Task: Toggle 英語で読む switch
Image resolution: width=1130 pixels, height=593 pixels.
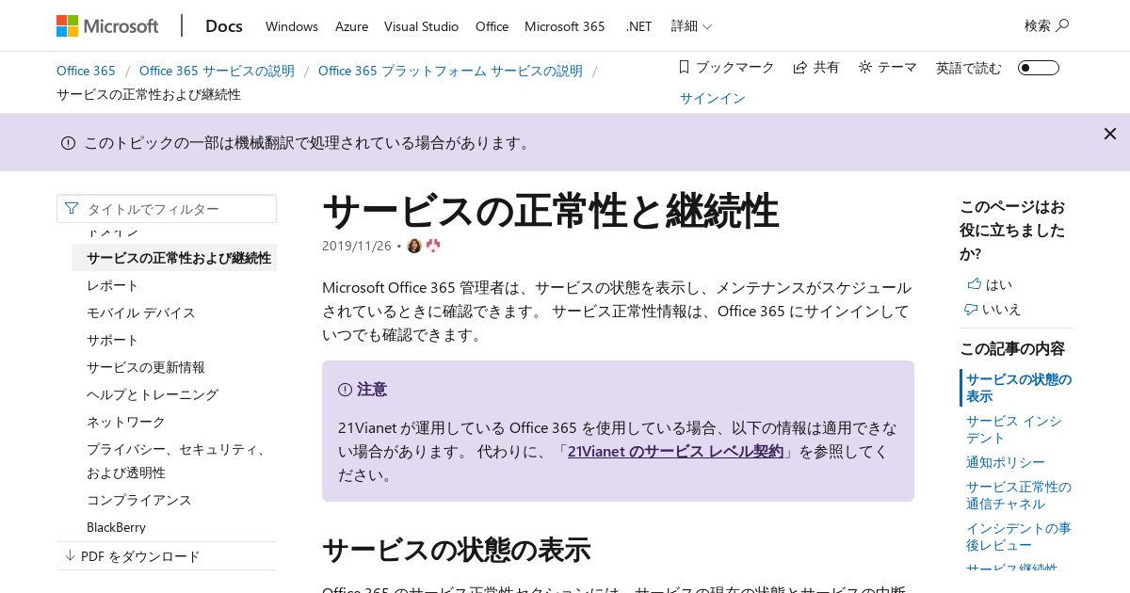Action: [1038, 68]
